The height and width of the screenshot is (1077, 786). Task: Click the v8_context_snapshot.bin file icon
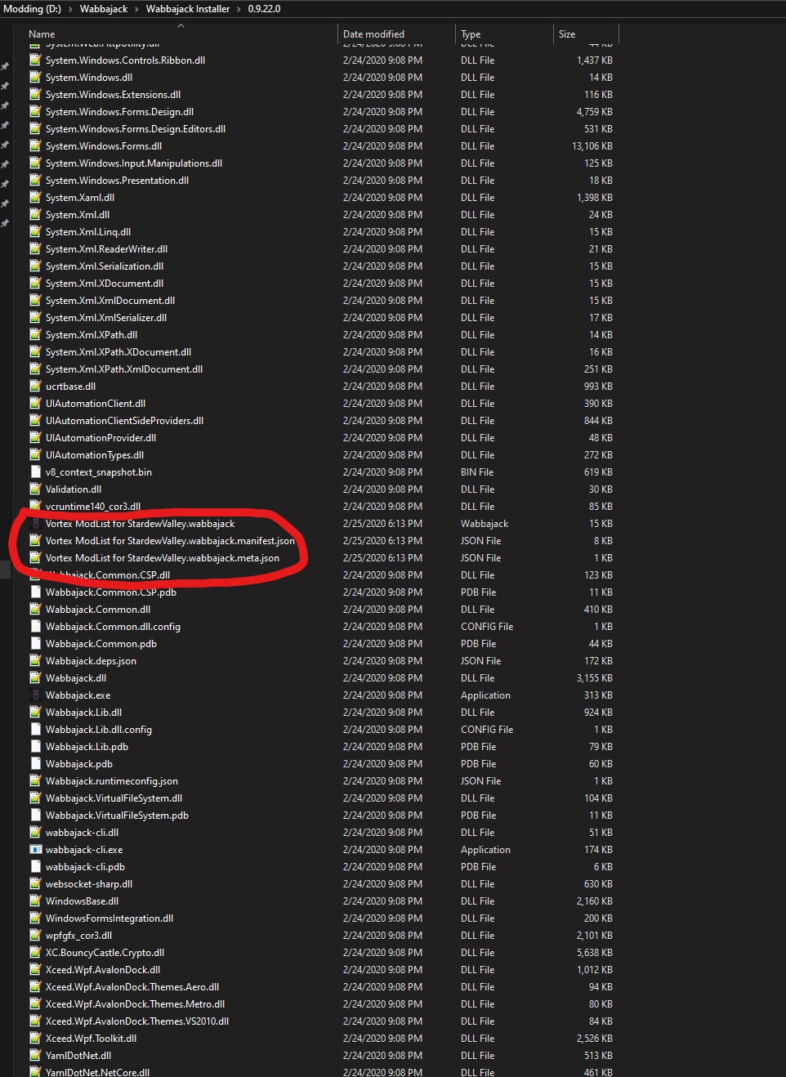coord(36,471)
